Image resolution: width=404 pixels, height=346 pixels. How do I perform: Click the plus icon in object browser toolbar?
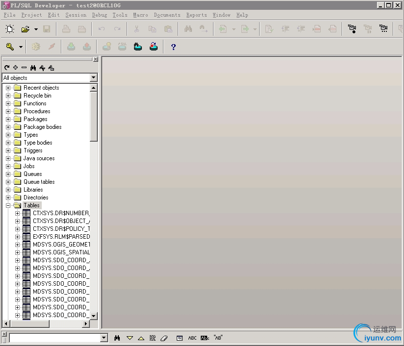click(15, 68)
